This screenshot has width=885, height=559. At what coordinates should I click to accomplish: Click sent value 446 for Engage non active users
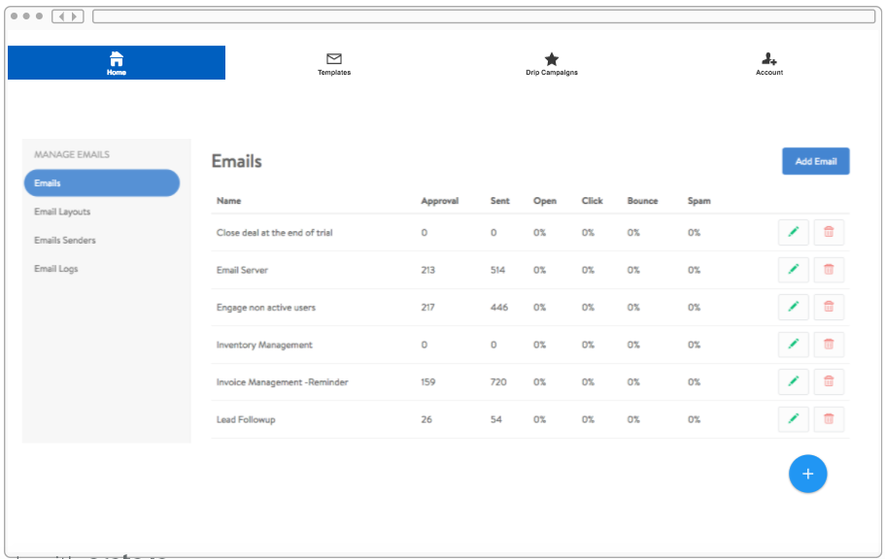tap(499, 308)
